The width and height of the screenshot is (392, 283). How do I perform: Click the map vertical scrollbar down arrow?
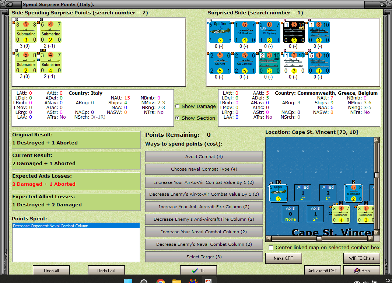coord(377,232)
